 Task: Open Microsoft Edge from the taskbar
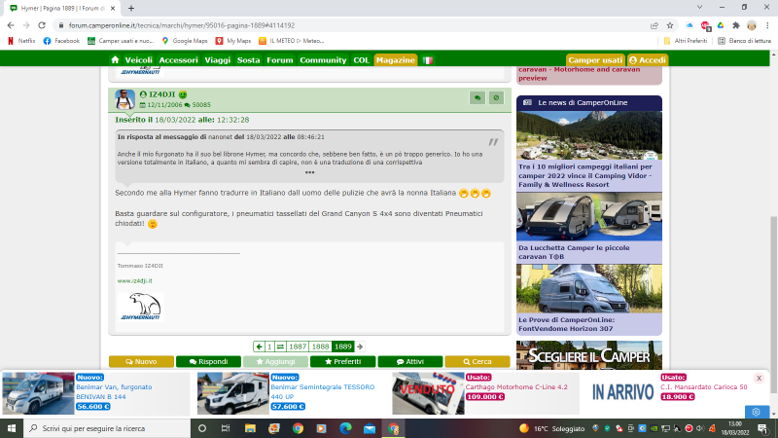pyautogui.click(x=345, y=428)
